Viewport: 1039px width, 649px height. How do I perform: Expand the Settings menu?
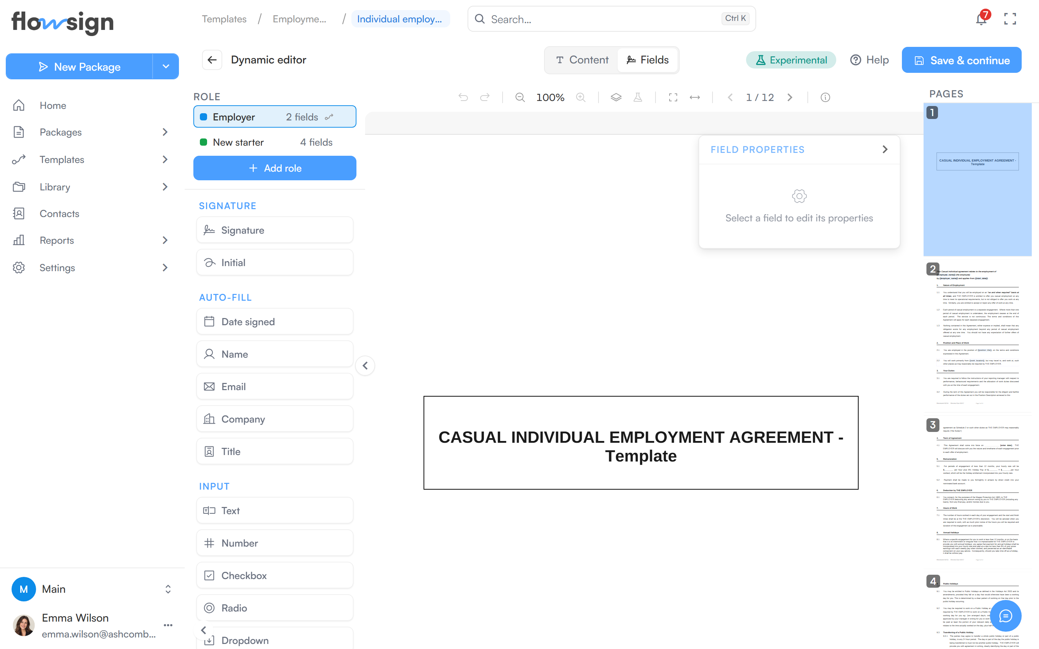165,268
